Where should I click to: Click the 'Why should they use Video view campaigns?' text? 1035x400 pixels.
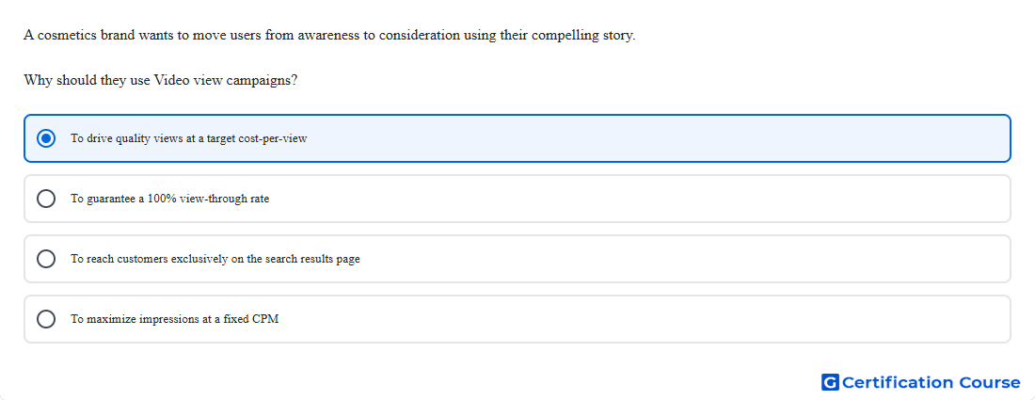pos(160,81)
